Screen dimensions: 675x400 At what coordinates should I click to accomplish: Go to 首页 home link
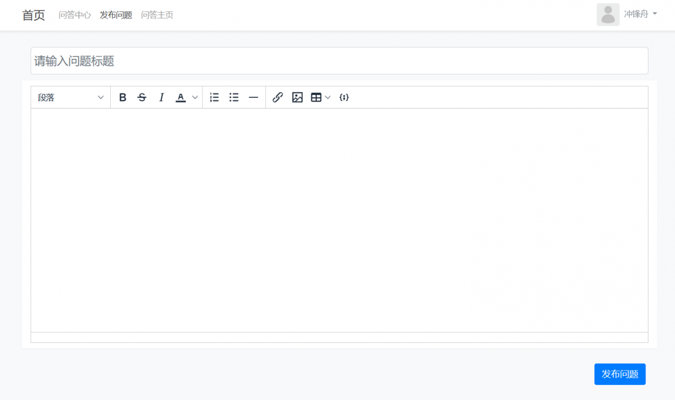[x=33, y=15]
